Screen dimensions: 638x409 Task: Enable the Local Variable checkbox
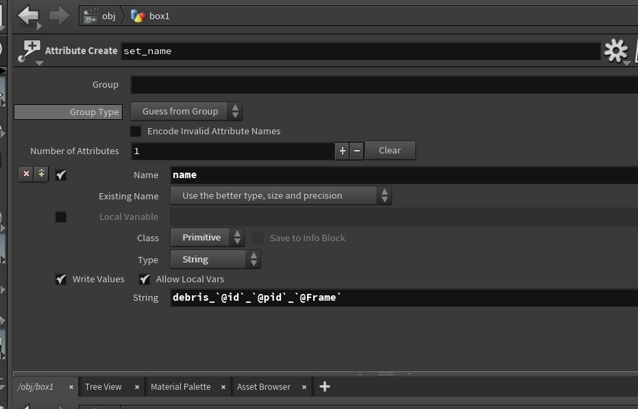[60, 217]
